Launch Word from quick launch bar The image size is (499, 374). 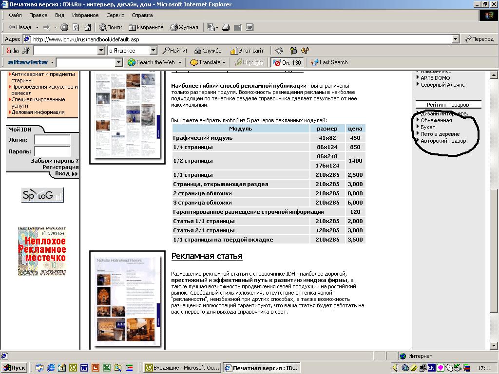(84, 368)
